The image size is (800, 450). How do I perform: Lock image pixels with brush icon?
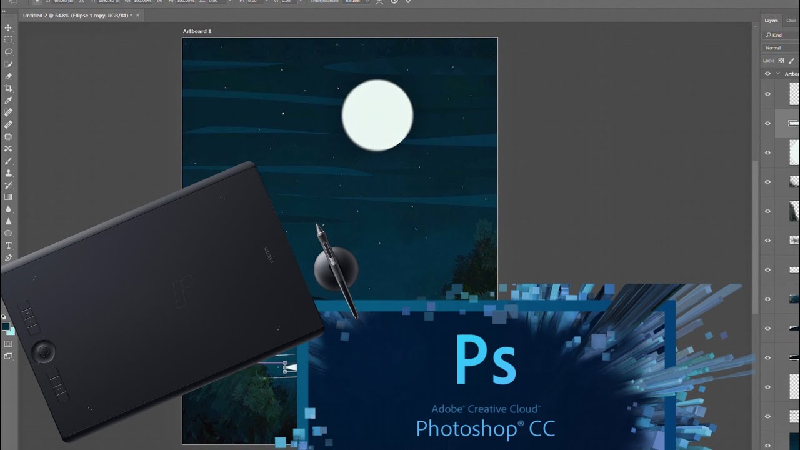(x=791, y=61)
